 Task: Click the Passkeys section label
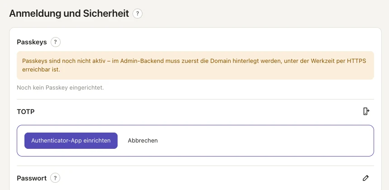[x=32, y=42]
